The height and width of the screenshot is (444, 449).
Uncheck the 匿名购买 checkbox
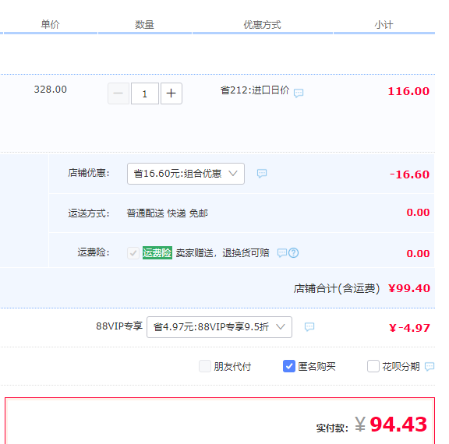point(289,366)
